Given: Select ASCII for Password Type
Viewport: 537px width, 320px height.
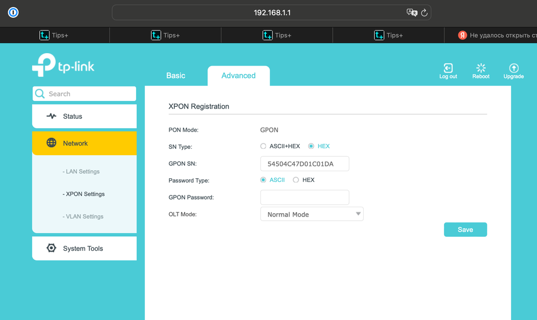Looking at the screenshot, I should pos(263,180).
